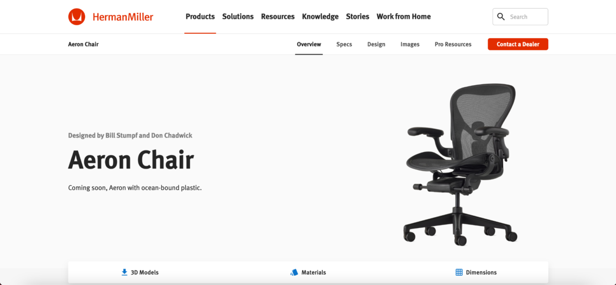Open the Work from Home page
The width and height of the screenshot is (616, 285).
coord(403,16)
